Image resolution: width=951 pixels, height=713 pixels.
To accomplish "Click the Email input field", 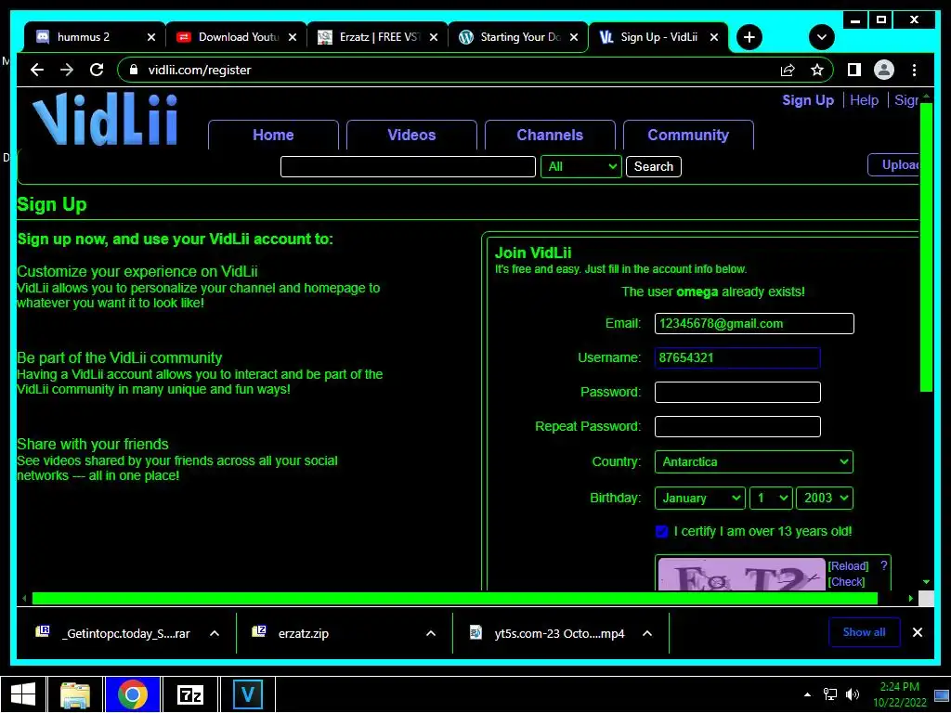I will pos(754,323).
